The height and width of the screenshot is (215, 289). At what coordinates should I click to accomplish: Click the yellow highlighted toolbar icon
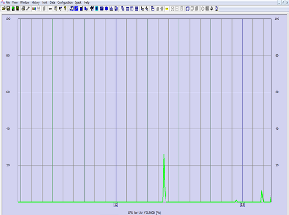166,8
